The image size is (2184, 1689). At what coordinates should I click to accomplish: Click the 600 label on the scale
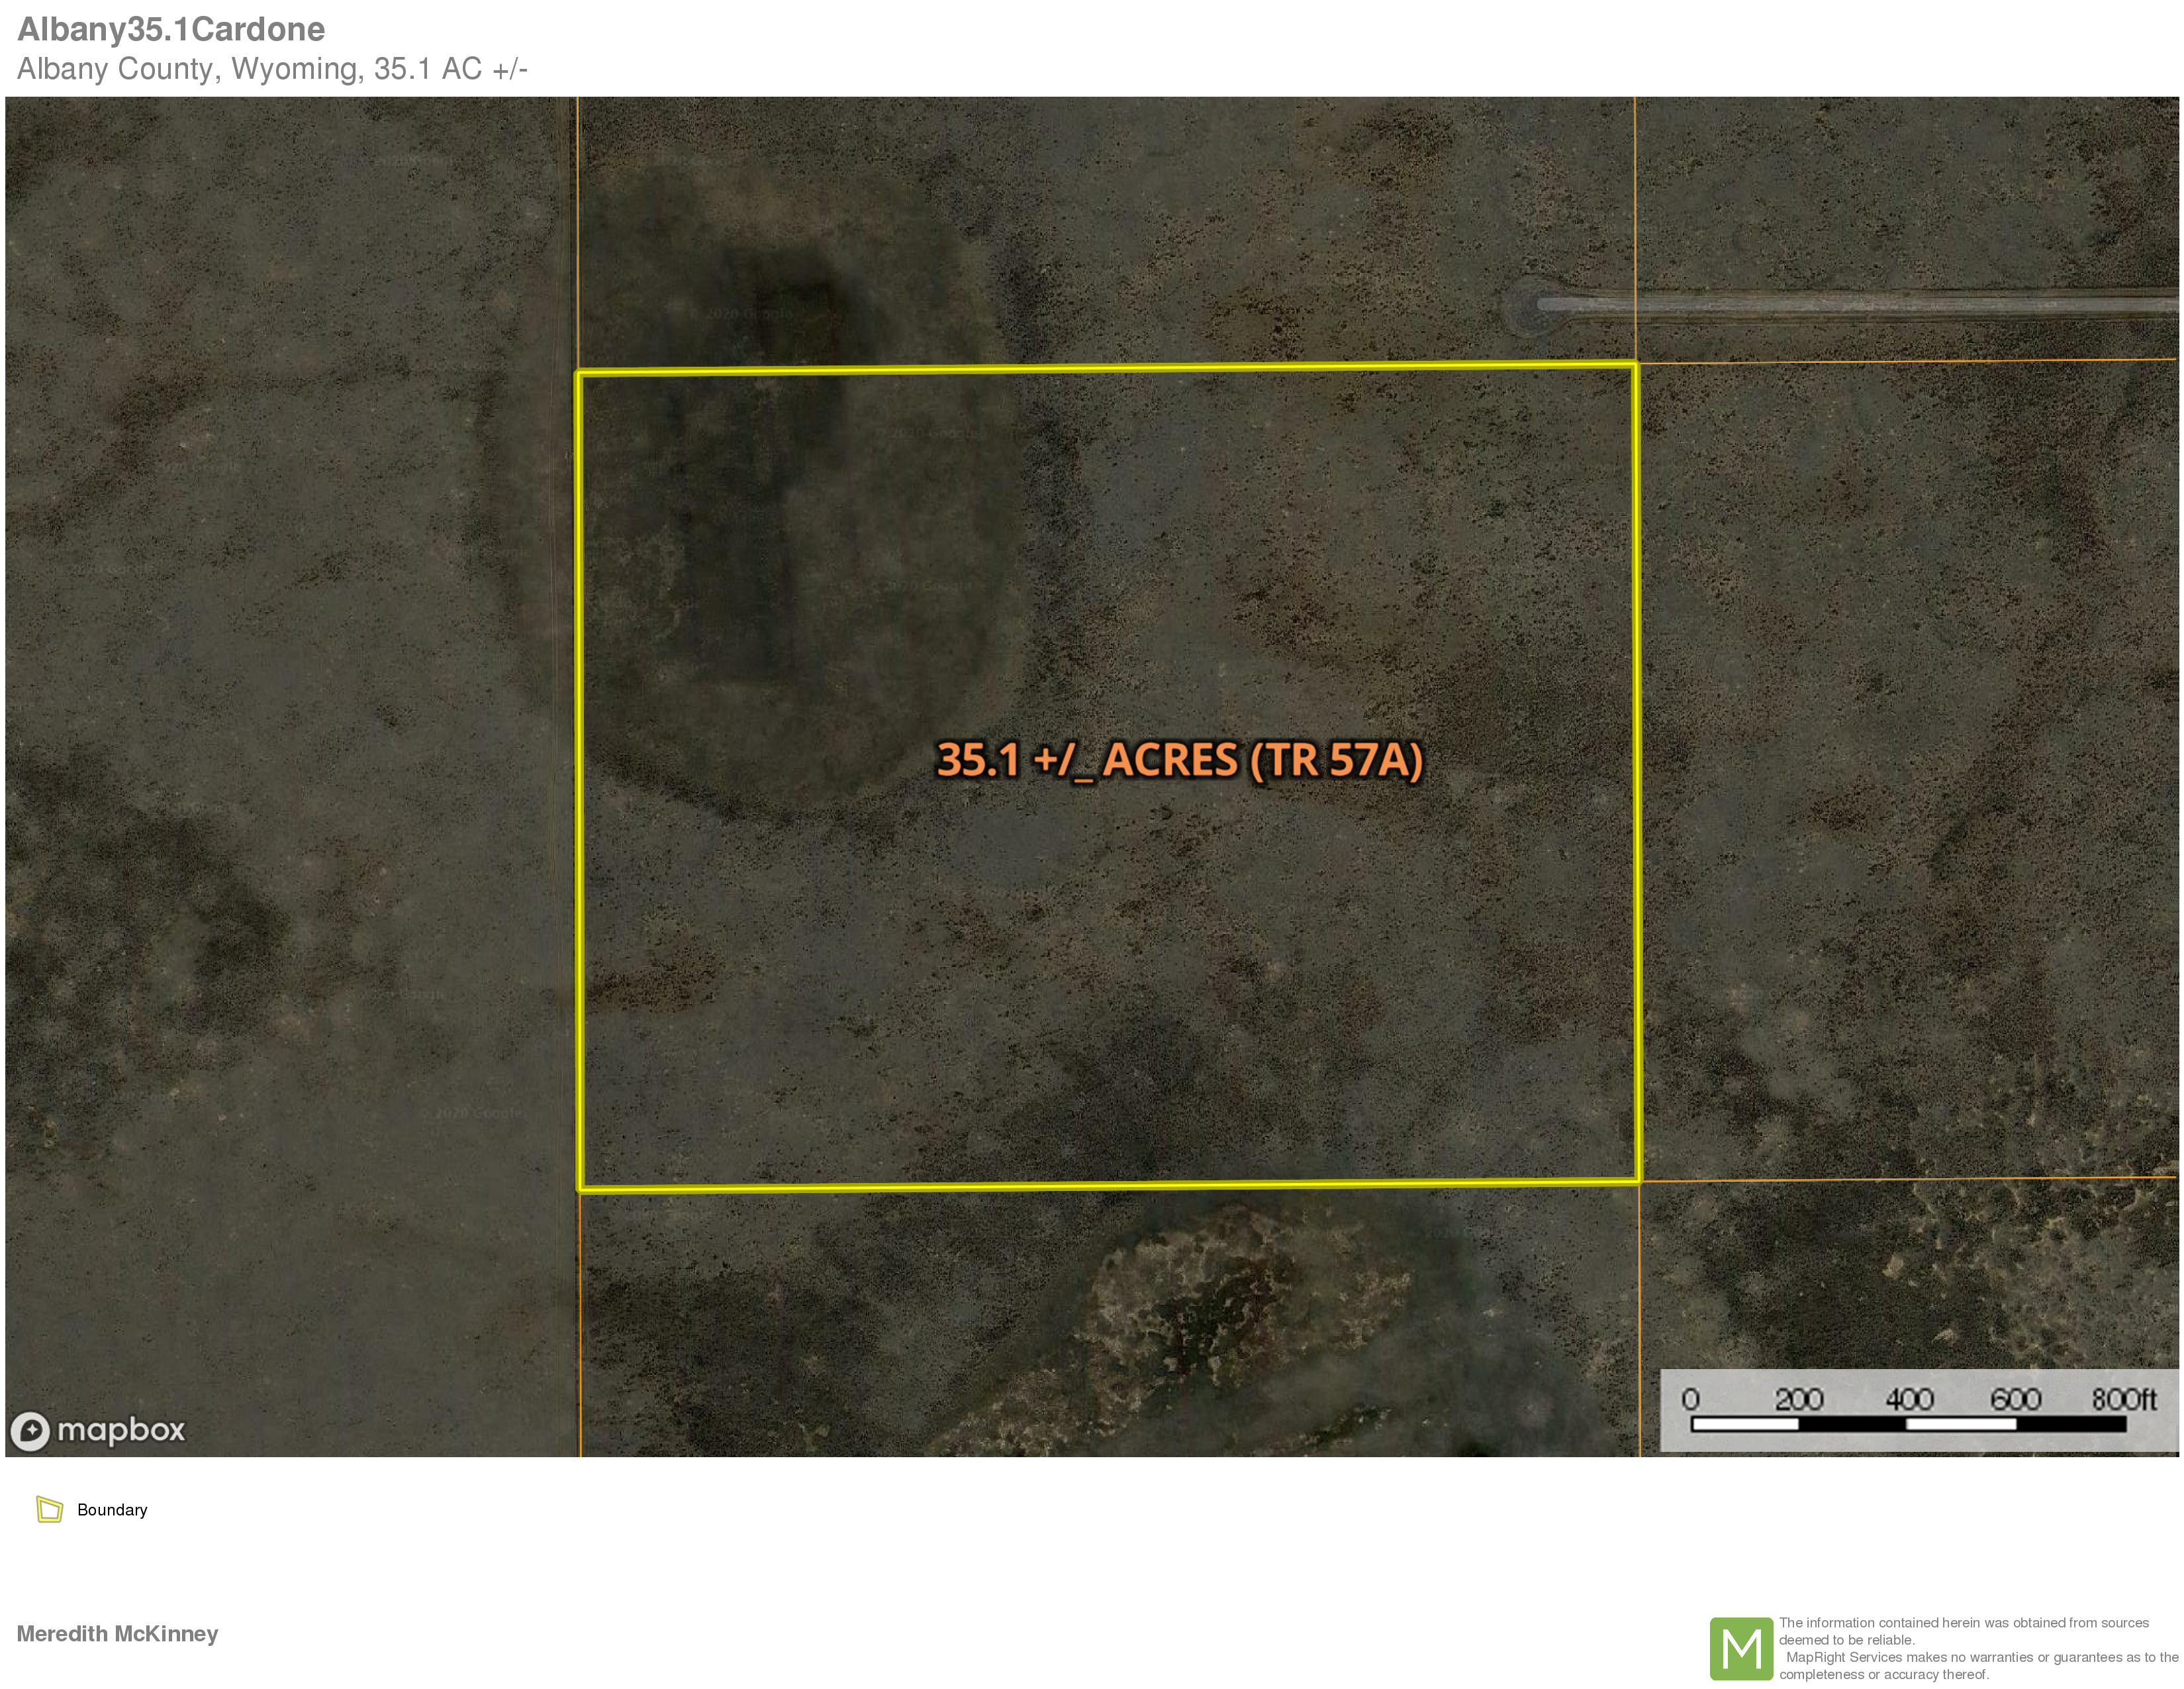point(2015,1399)
